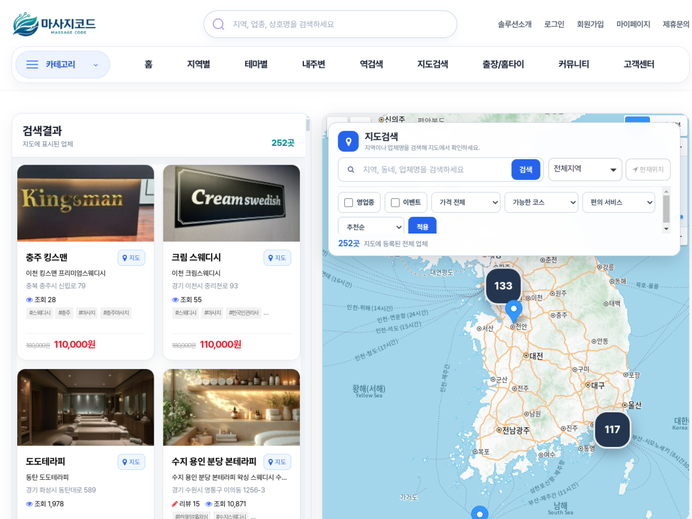Image resolution: width=692 pixels, height=519 pixels.
Task: Click 지도 button on 크림 스웨디시 card
Action: 277,258
